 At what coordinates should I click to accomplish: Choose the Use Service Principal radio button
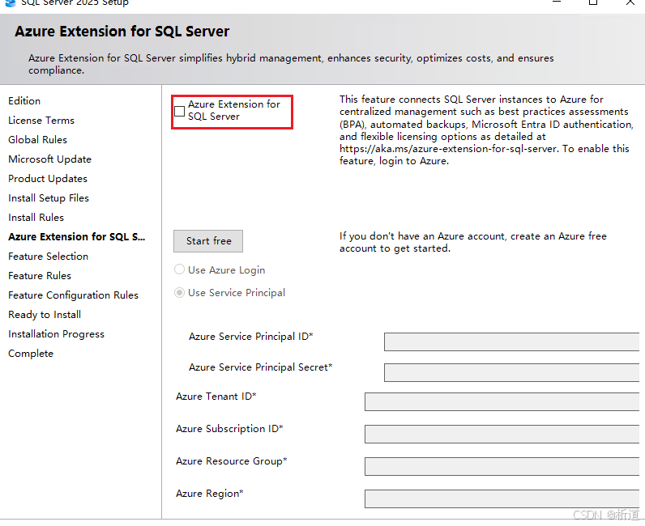tap(180, 293)
